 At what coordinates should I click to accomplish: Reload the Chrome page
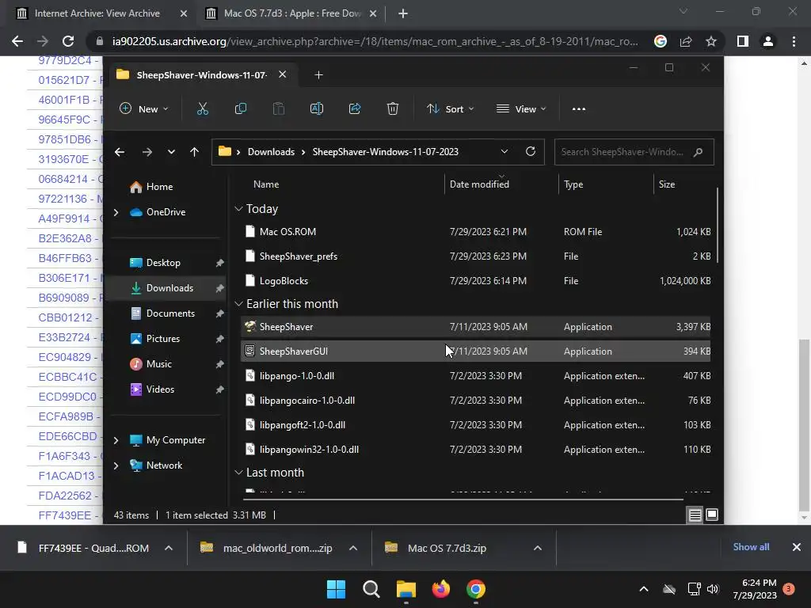68,41
